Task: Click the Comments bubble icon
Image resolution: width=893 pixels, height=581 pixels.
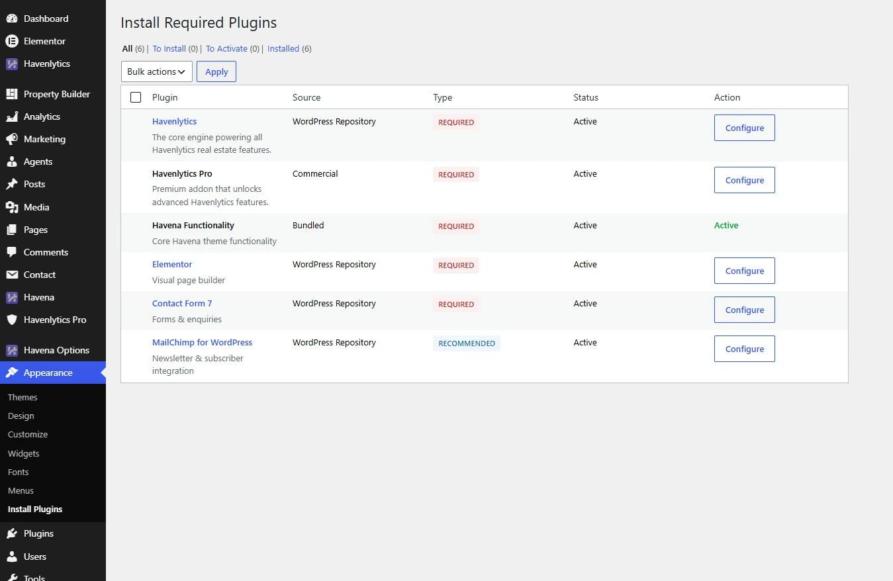Action: (x=12, y=252)
